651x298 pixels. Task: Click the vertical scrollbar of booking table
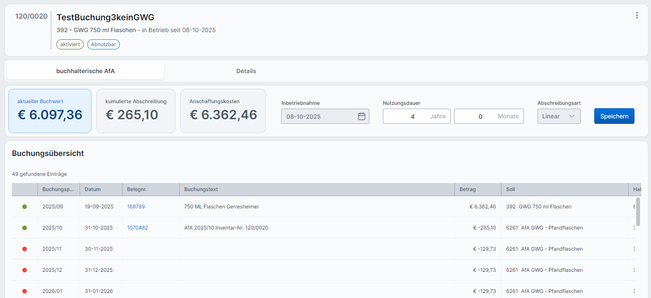[638, 211]
